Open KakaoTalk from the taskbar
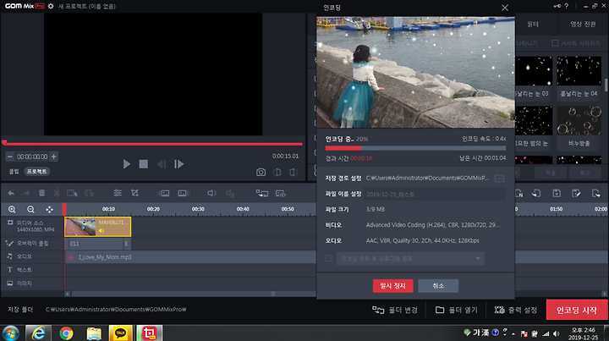Image resolution: width=609 pixels, height=341 pixels. pyautogui.click(x=120, y=333)
